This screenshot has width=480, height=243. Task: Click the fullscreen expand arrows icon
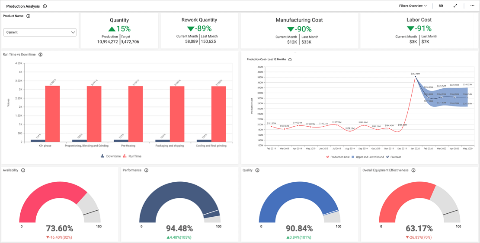click(455, 6)
